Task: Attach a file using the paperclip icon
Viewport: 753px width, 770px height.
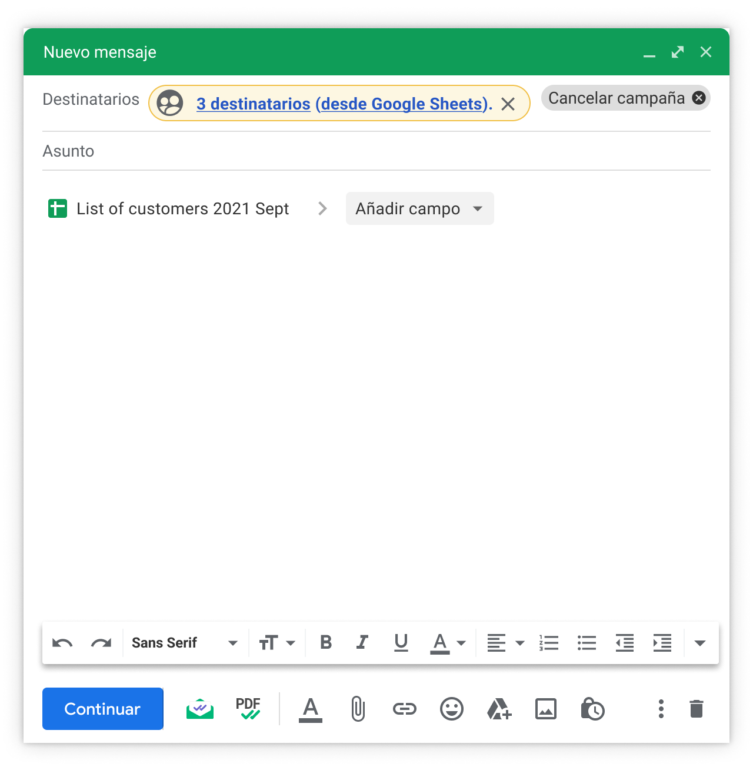Action: [358, 709]
